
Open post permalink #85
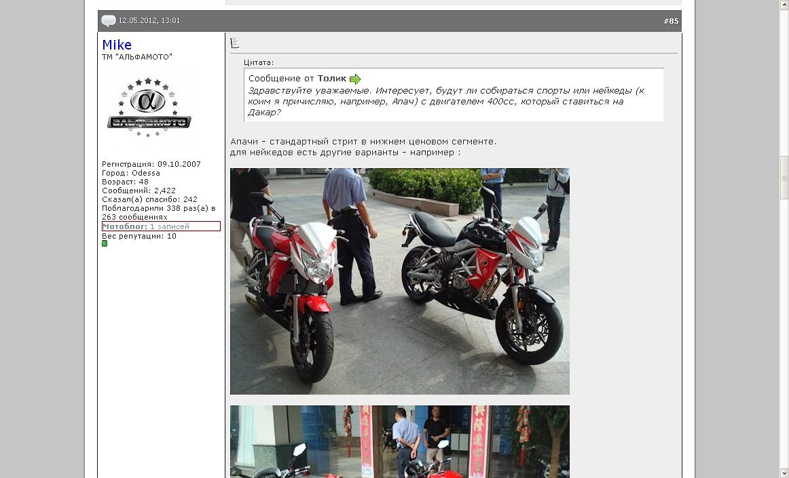671,21
